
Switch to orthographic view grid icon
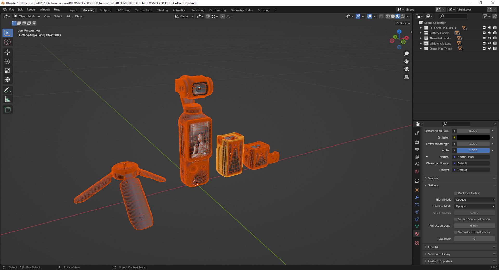coord(406,77)
